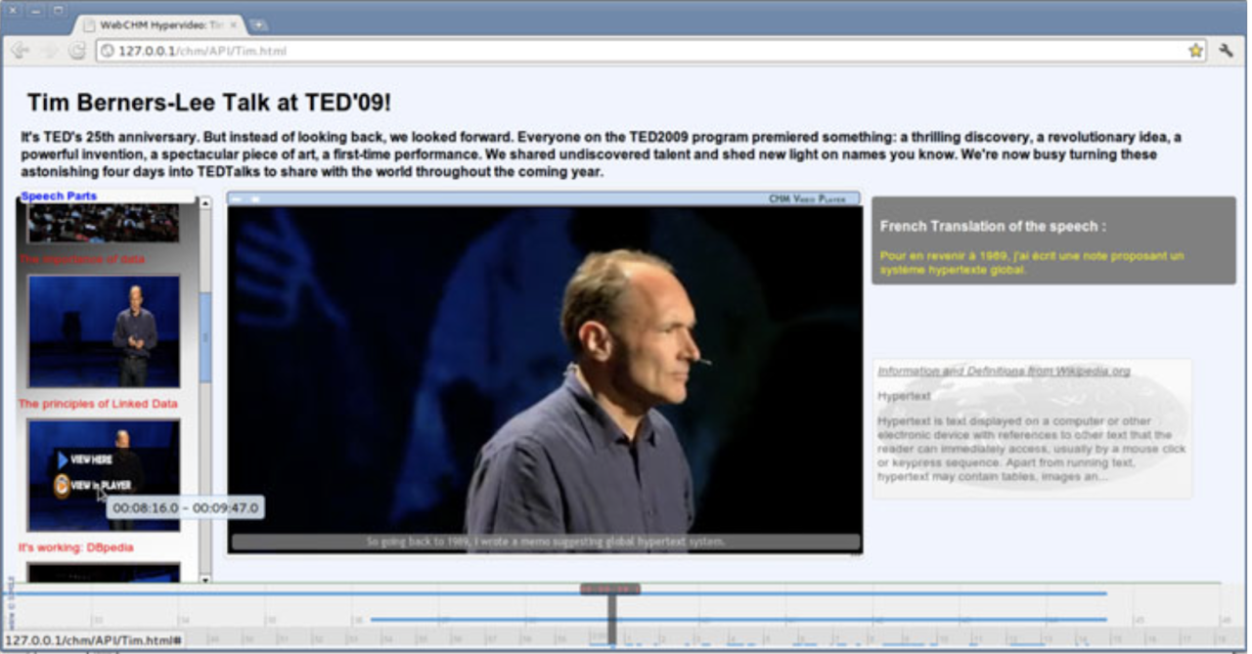The height and width of the screenshot is (654, 1252).
Task: Open the Speech Parts panel header
Action: [x=59, y=196]
